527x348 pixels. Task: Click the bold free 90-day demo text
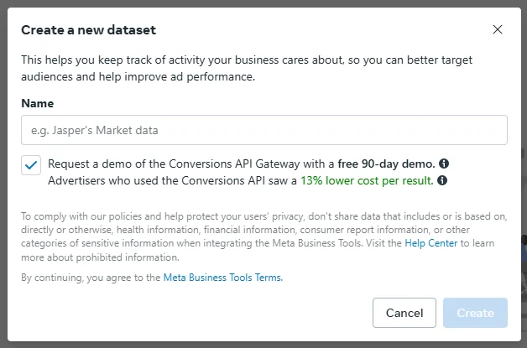[386, 164]
